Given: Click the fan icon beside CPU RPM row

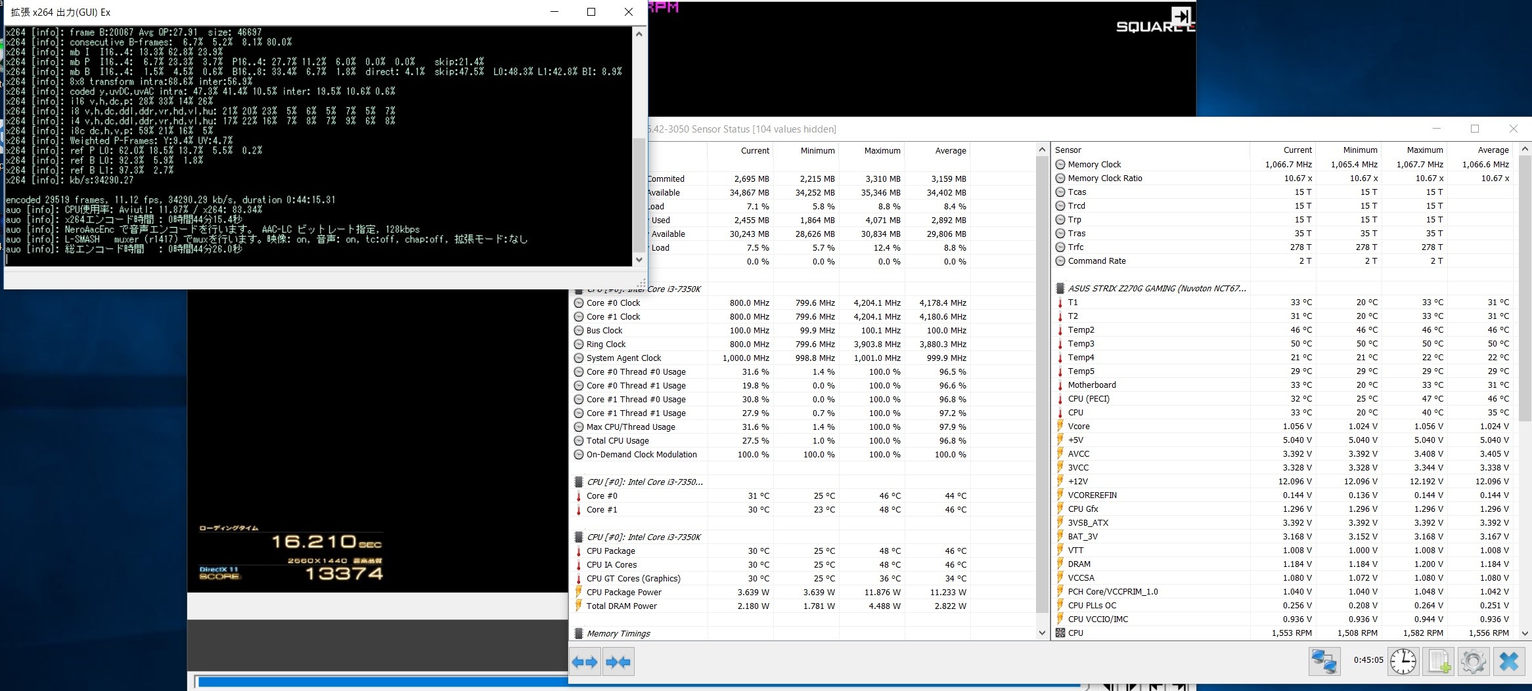Looking at the screenshot, I should (x=1060, y=633).
